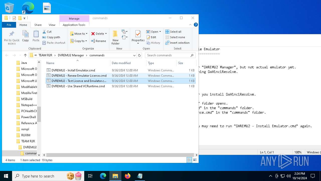Select DVREMU2 - Install Emulator.cmd file

click(x=120, y=70)
